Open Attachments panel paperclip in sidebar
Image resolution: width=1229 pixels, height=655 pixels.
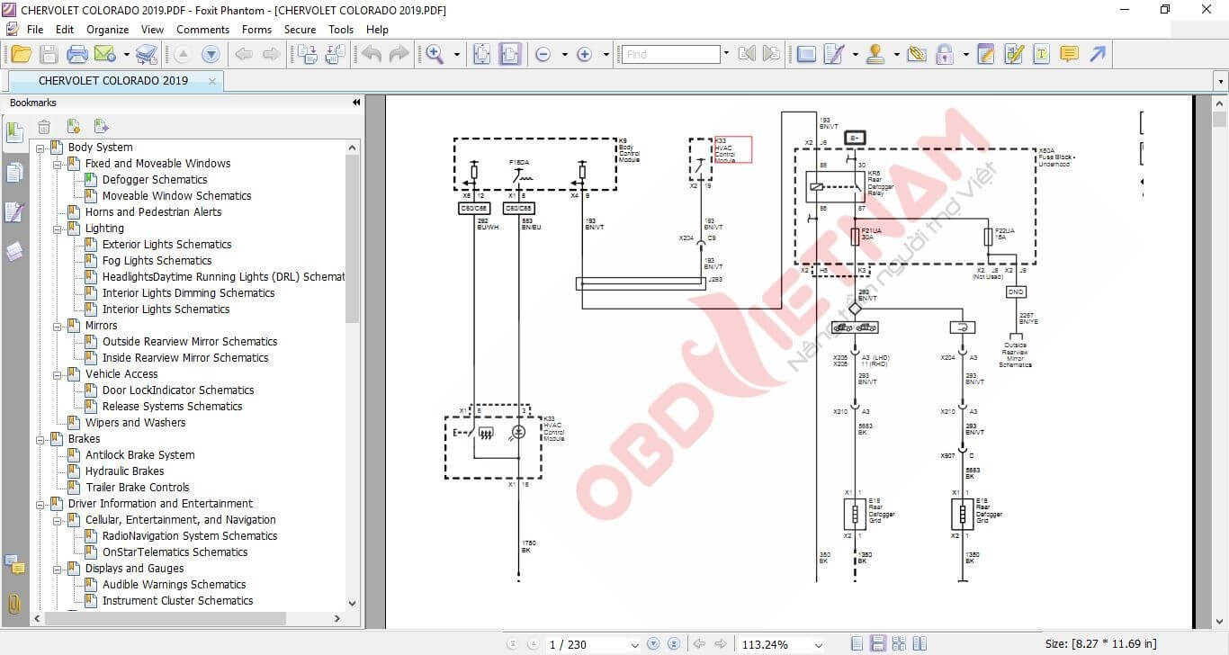pos(14,604)
